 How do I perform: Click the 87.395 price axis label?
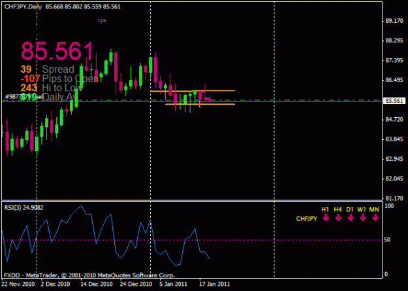click(394, 61)
